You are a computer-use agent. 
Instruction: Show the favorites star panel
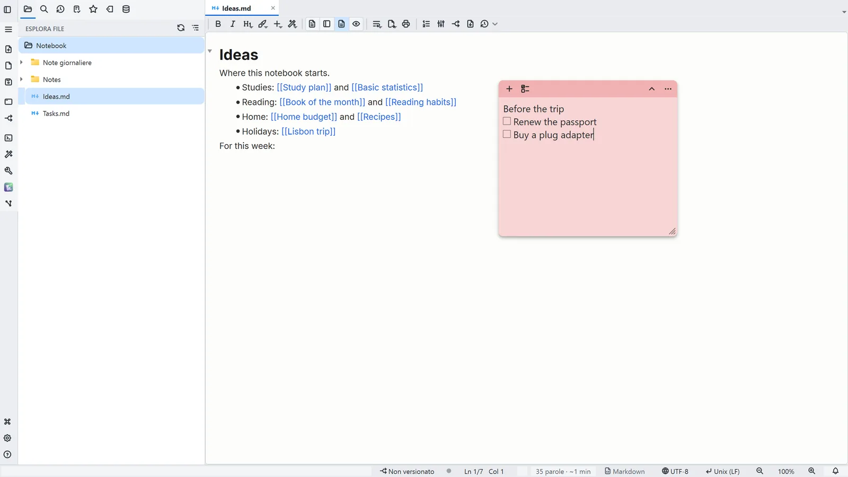[93, 9]
